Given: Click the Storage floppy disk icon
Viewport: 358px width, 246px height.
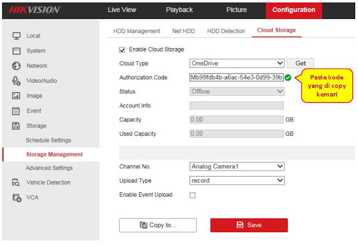Looking at the screenshot, I should coord(16,126).
